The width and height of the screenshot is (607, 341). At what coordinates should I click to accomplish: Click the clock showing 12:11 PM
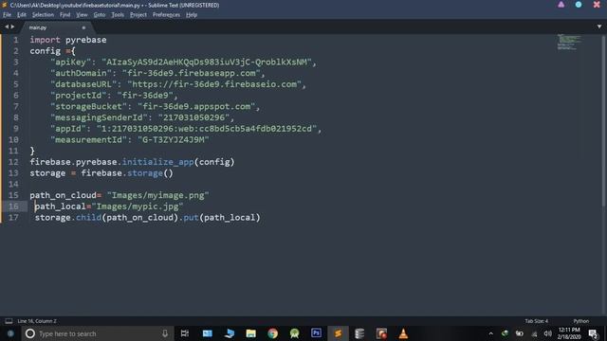click(x=569, y=333)
